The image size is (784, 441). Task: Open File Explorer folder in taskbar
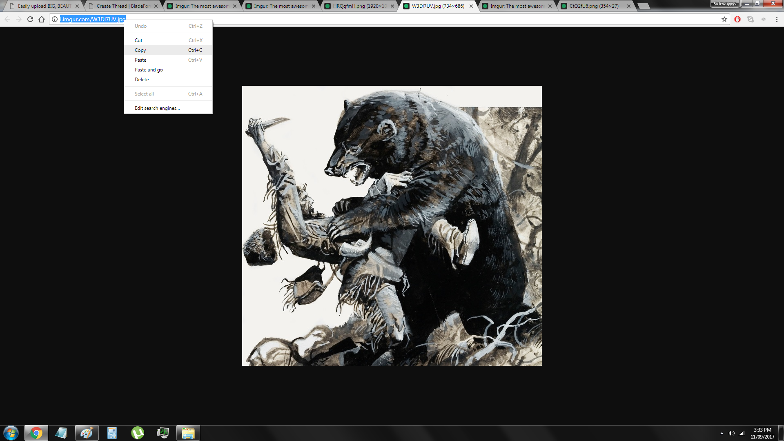click(188, 433)
